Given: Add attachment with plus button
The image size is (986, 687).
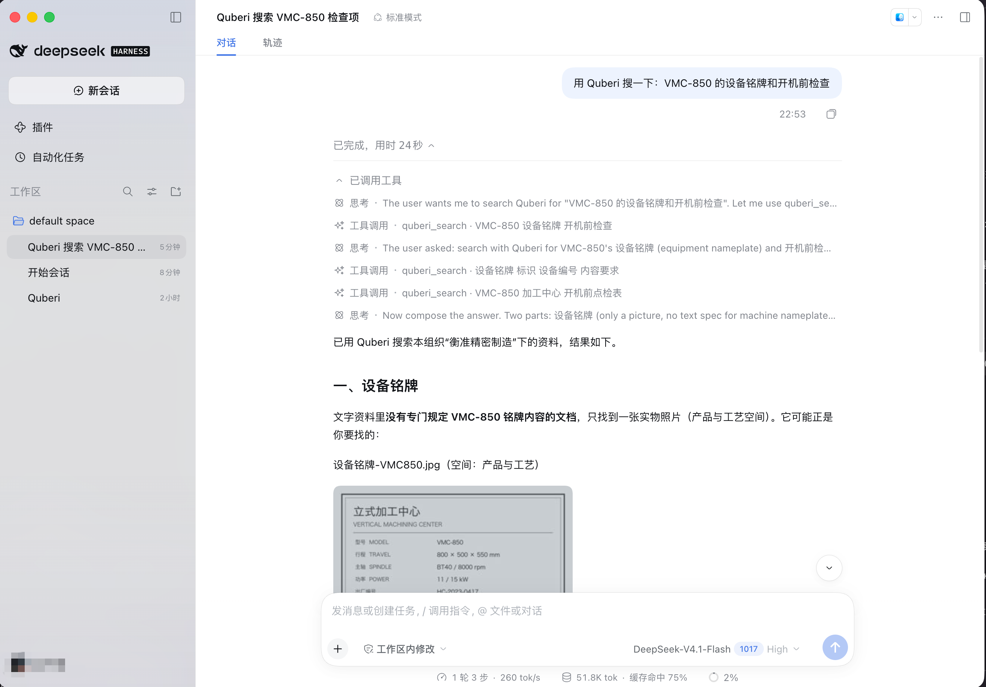Looking at the screenshot, I should [338, 649].
